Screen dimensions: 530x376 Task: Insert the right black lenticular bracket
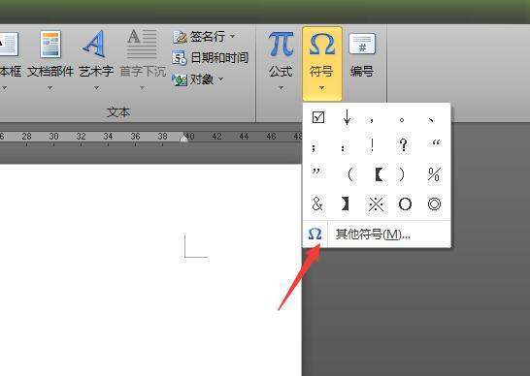345,204
